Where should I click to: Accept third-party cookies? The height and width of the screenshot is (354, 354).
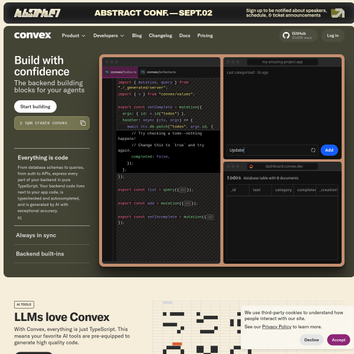(339, 340)
